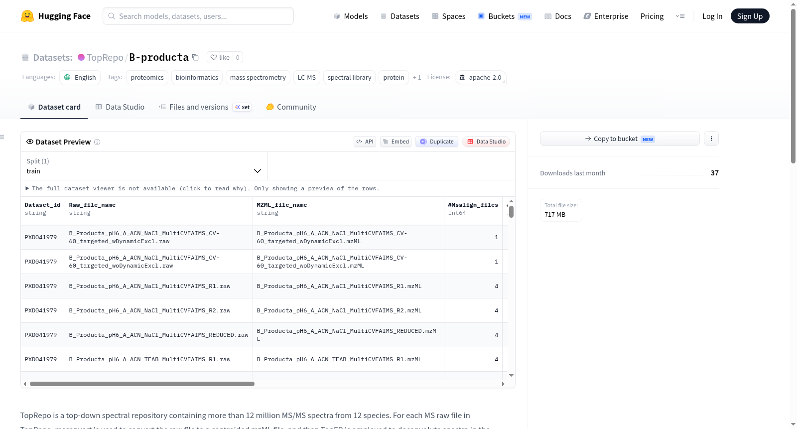The image size is (797, 429).
Task: Click the table scroll down arrow
Action: [511, 375]
